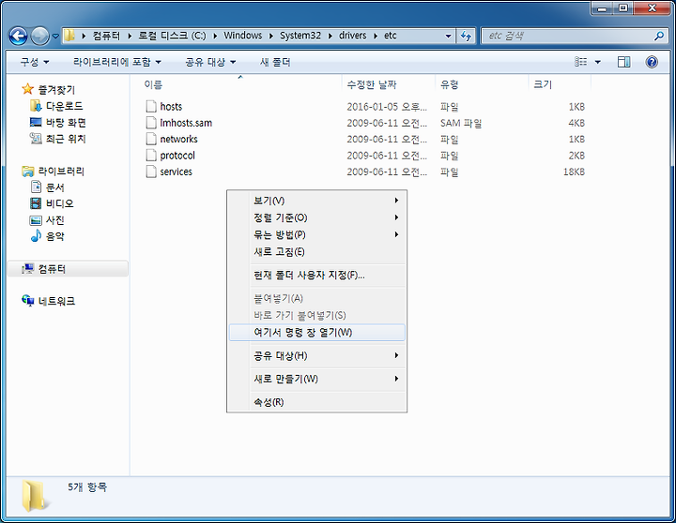
Task: Click the services file name
Action: [x=176, y=172]
